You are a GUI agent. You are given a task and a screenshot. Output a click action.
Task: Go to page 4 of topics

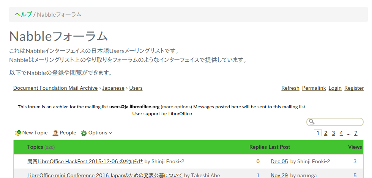[x=341, y=133]
